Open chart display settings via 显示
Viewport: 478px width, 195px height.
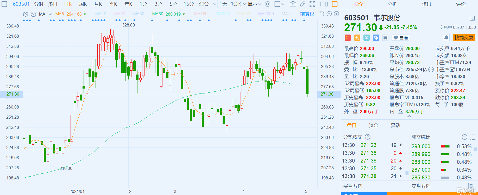point(254,4)
